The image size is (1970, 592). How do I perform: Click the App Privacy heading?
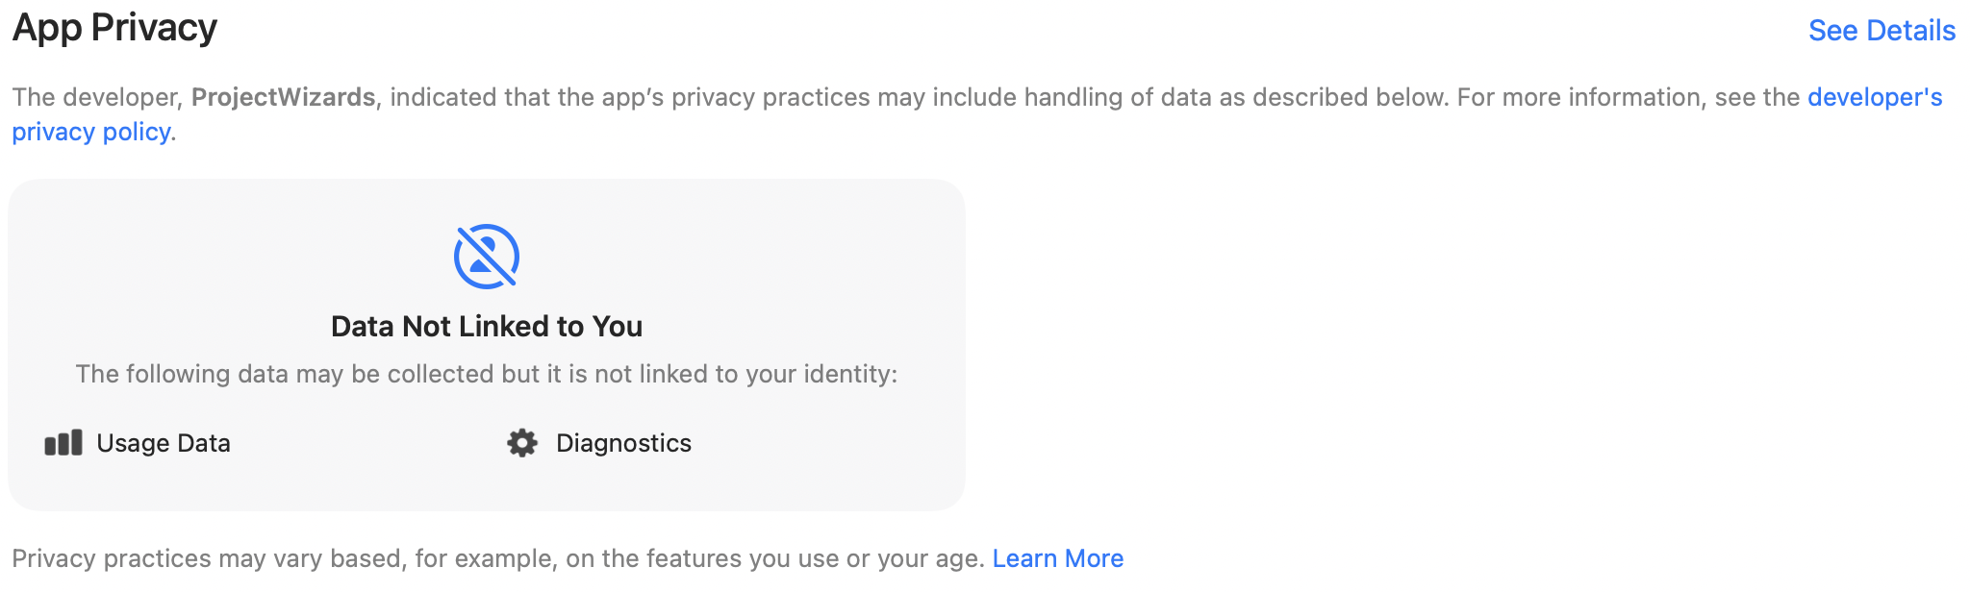(114, 28)
